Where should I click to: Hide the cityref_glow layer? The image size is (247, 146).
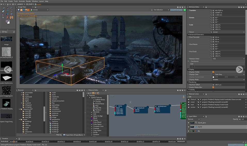click(189, 123)
